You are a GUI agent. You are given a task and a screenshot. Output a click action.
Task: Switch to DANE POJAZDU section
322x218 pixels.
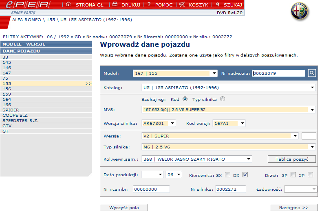(x=46, y=51)
